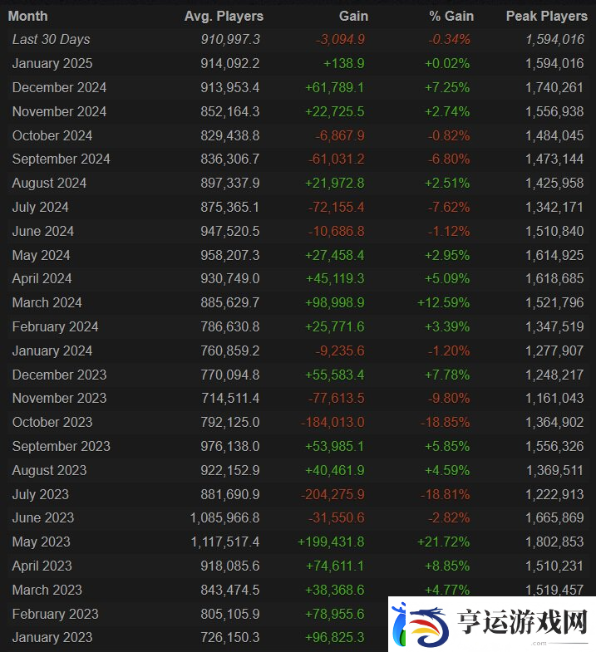The image size is (596, 652).
Task: Select the December 2024 month cell
Action: (59, 88)
